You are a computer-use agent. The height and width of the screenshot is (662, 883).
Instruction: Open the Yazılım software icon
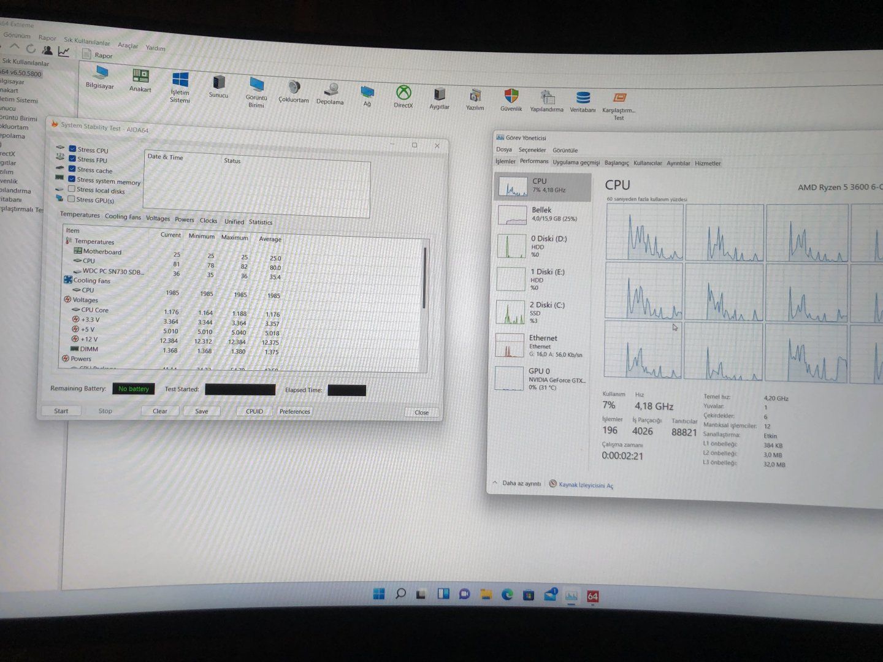475,100
